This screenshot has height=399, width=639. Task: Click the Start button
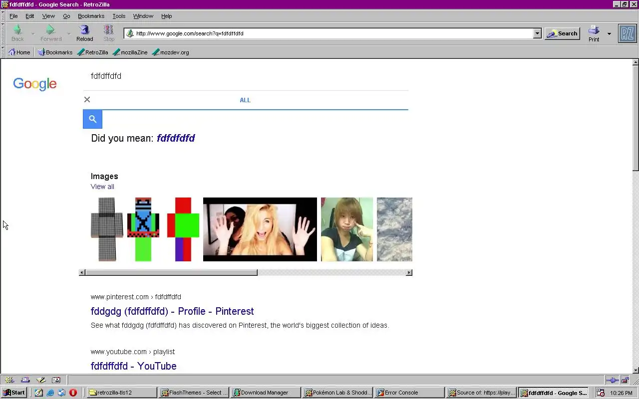pyautogui.click(x=13, y=393)
